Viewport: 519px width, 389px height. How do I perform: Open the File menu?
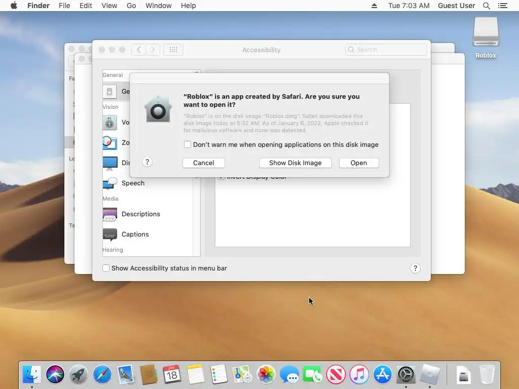click(x=64, y=6)
